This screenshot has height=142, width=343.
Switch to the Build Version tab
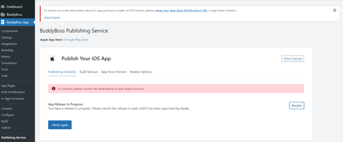point(89,72)
